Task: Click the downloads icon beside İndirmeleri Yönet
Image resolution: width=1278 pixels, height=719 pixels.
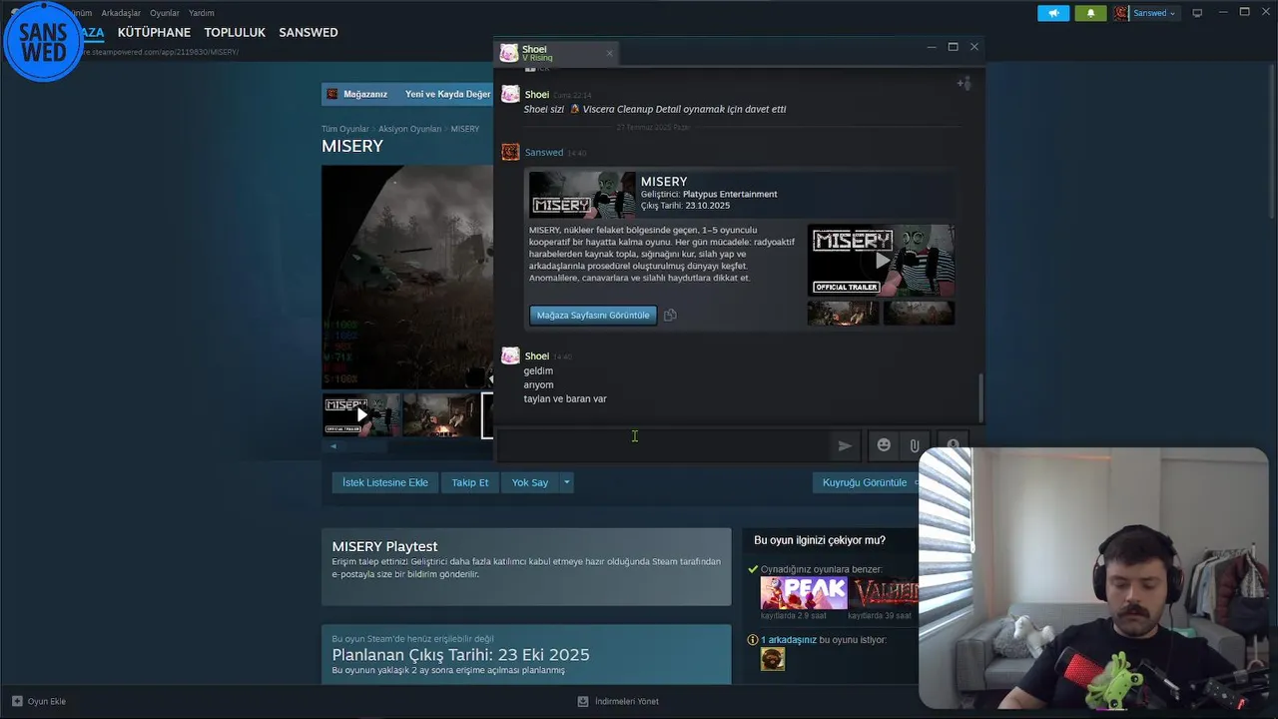Action: click(x=583, y=701)
